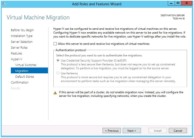194x138 pixels.
Task: Jump to the Server Roles step
Action: click(x=19, y=48)
